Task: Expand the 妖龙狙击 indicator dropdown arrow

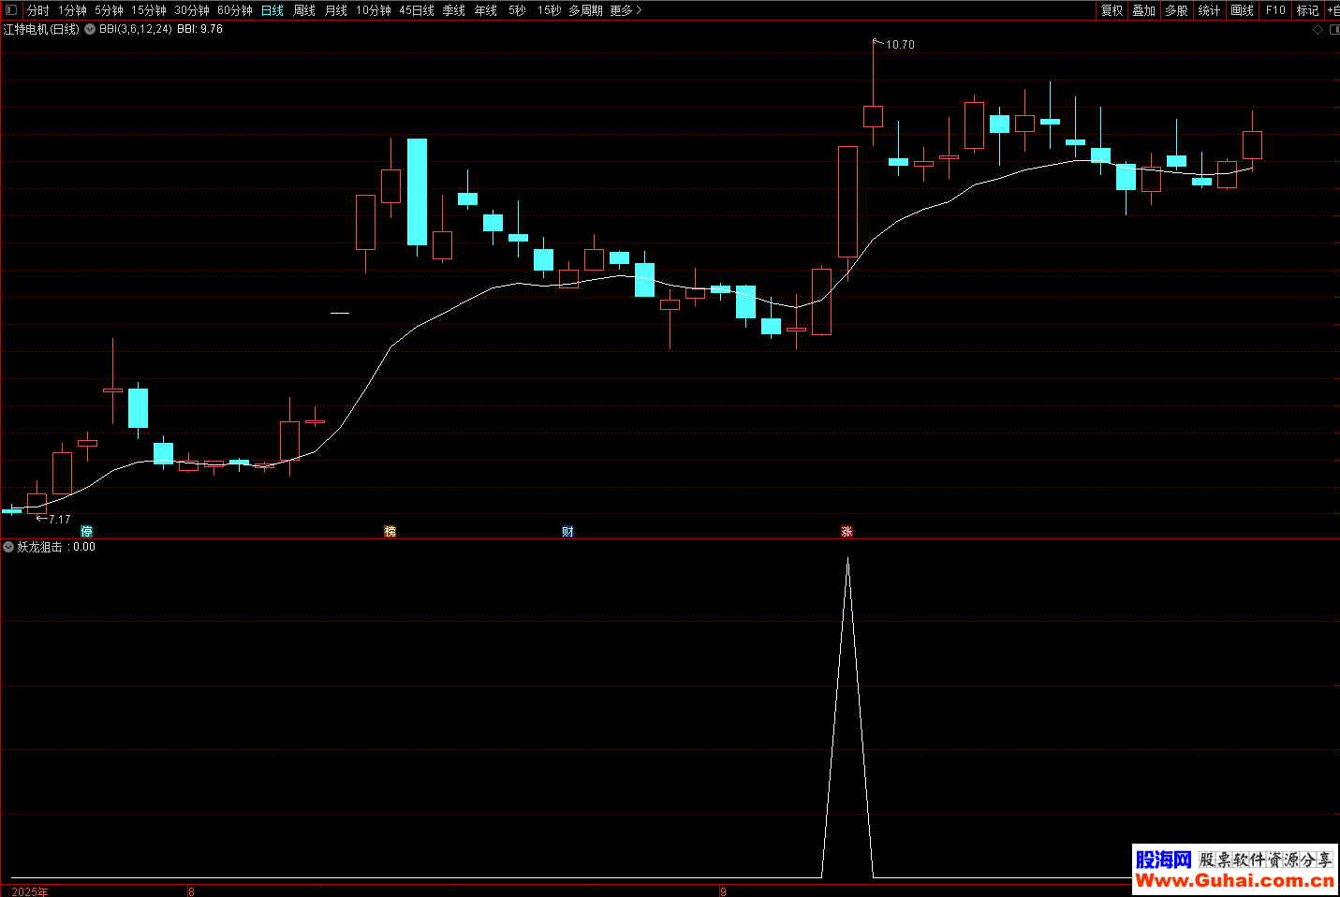Action: pyautogui.click(x=8, y=547)
